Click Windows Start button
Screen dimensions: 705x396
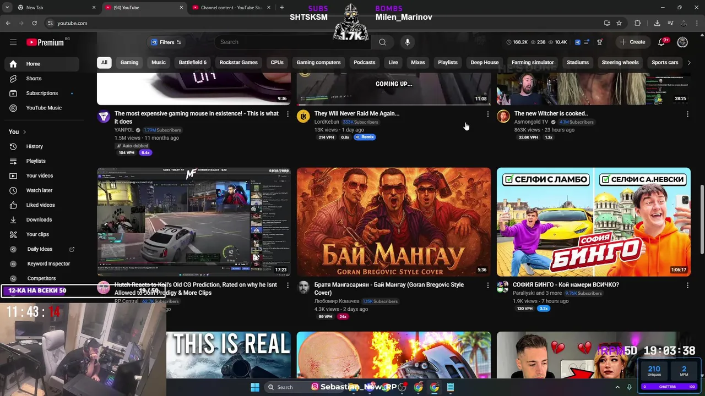click(x=255, y=387)
